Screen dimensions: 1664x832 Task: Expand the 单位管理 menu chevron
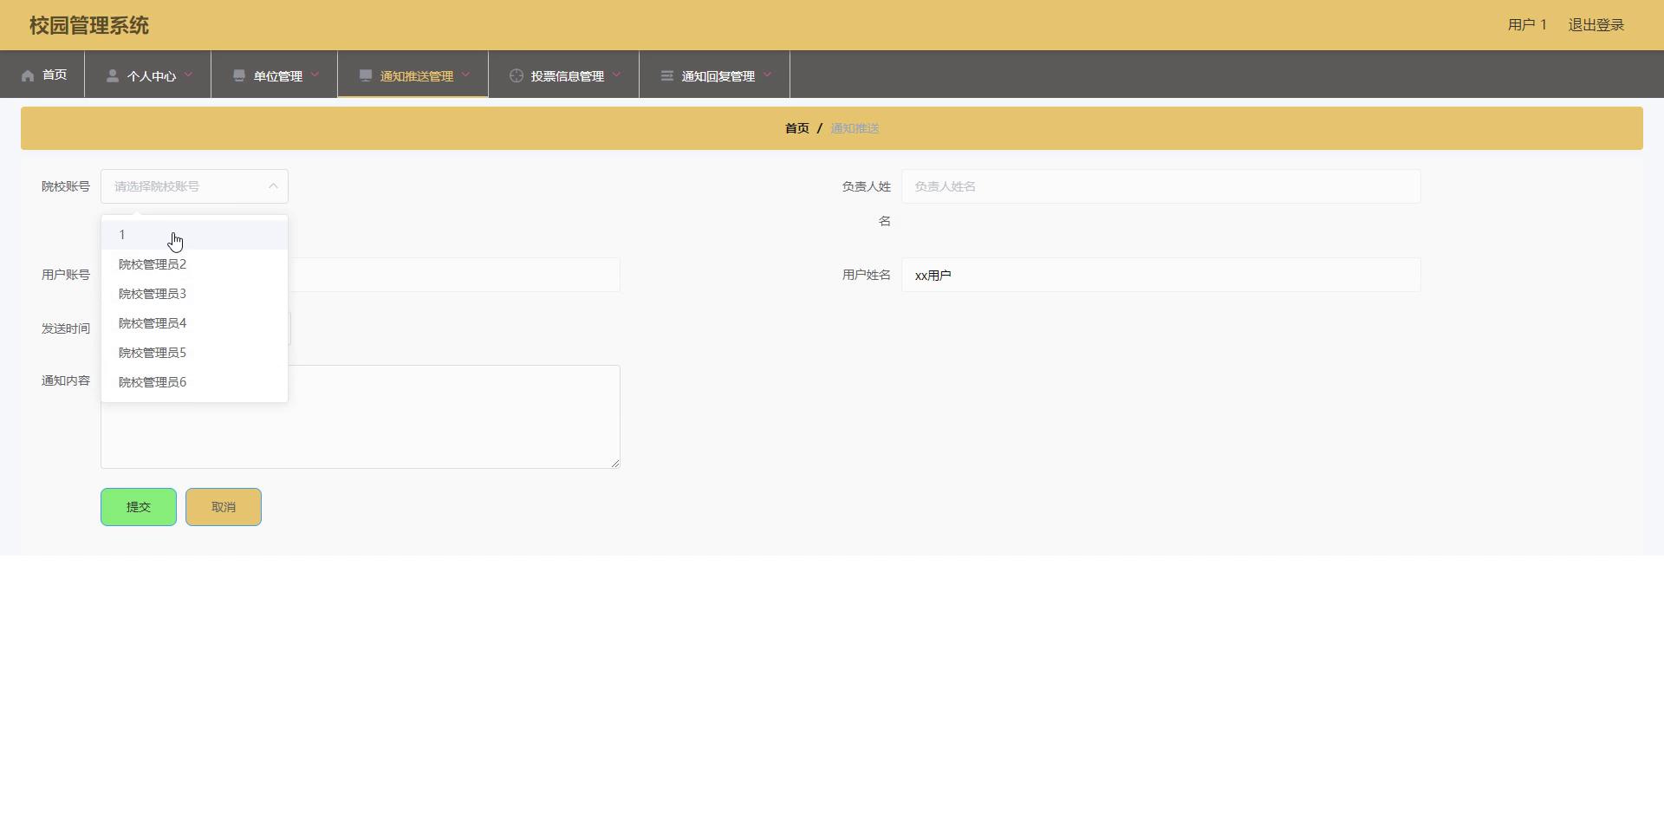tap(315, 75)
